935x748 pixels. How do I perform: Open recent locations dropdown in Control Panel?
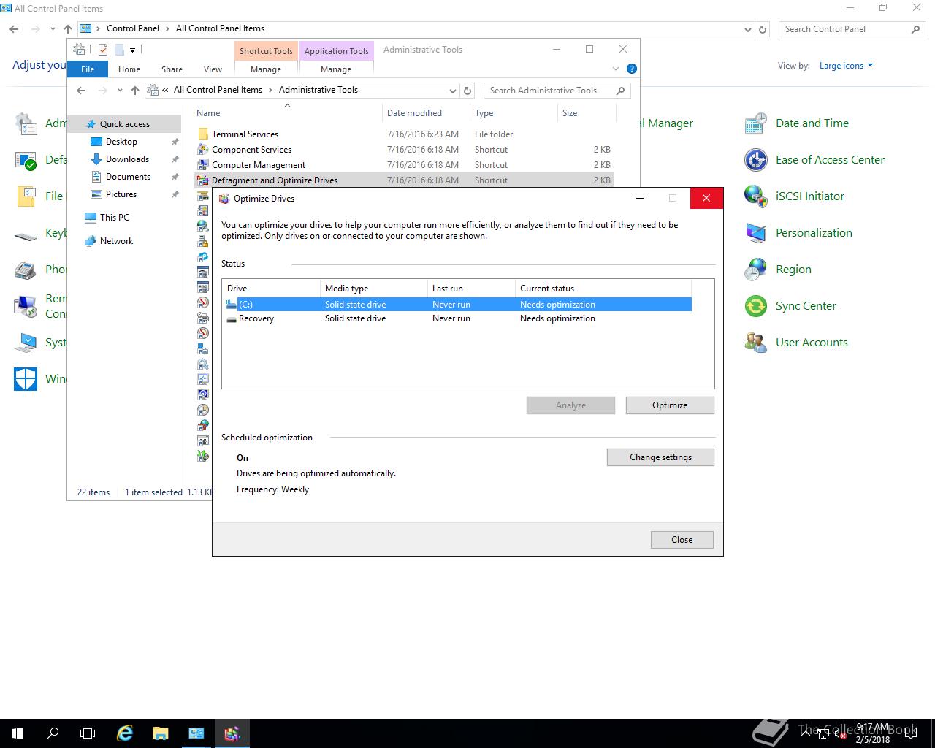coord(53,29)
